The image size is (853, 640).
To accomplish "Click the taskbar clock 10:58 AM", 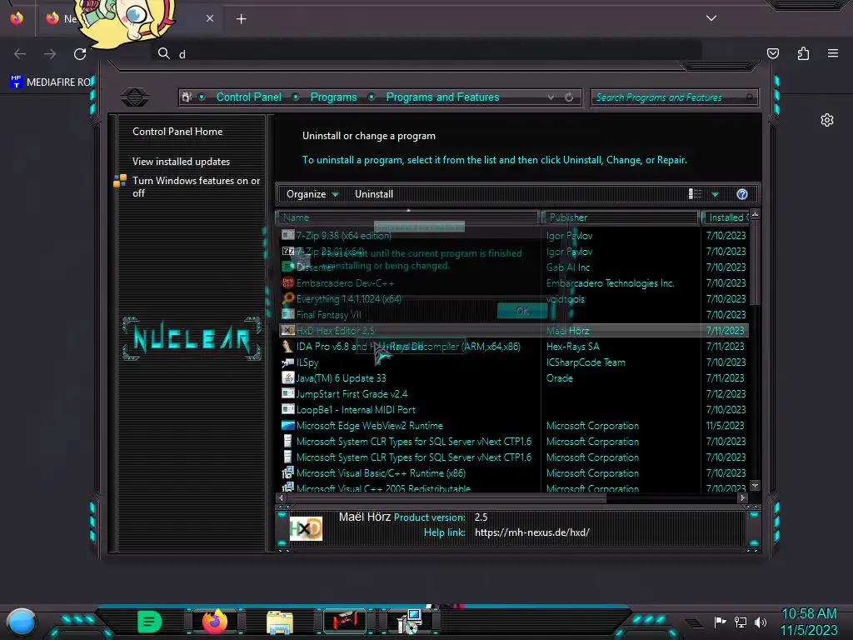I will coord(809,614).
